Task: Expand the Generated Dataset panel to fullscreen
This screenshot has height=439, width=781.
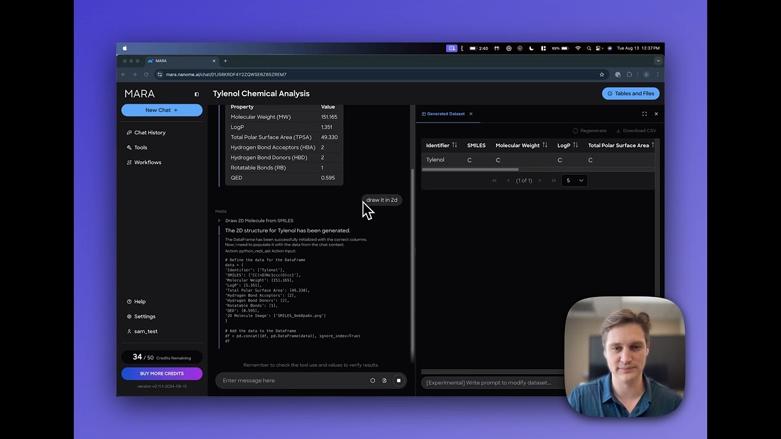Action: 644,114
